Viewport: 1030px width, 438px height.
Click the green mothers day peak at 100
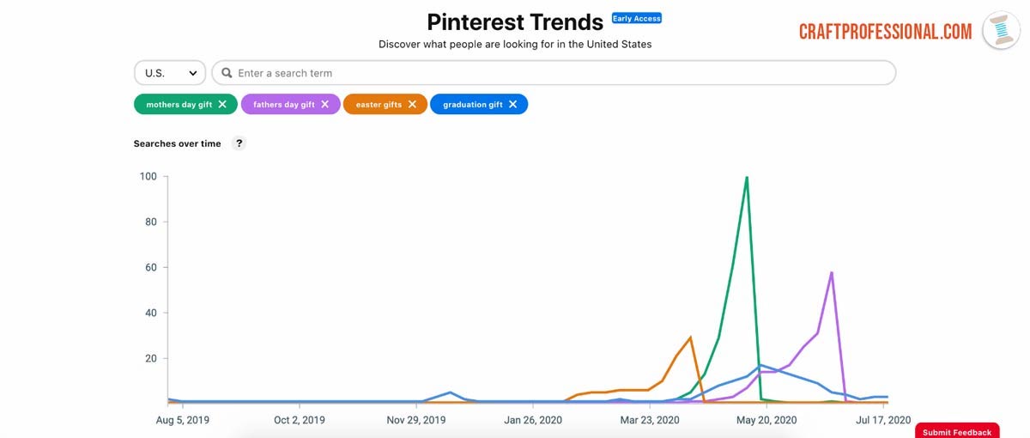(x=747, y=177)
